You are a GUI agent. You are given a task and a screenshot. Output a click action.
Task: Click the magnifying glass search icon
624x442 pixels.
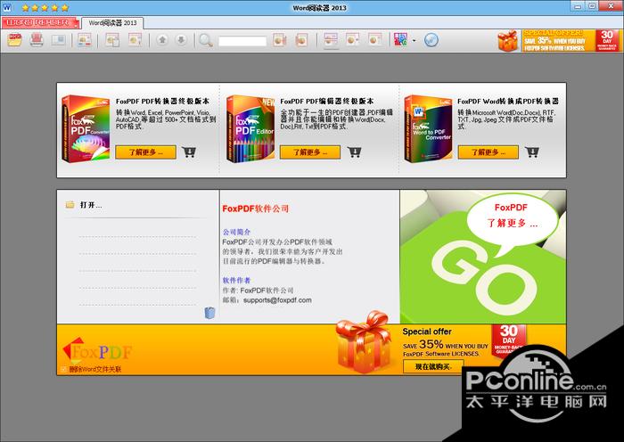(x=205, y=40)
